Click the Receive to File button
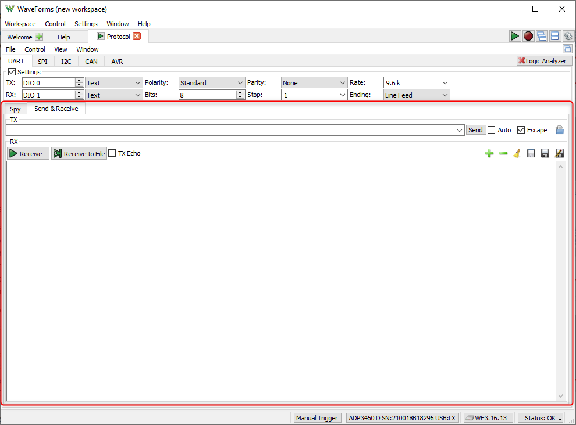This screenshot has height=425, width=576. click(79, 154)
